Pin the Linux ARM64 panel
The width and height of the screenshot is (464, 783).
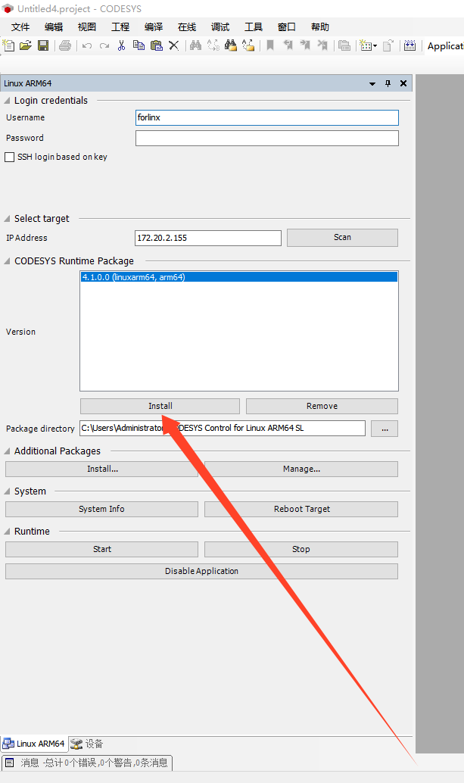point(388,83)
